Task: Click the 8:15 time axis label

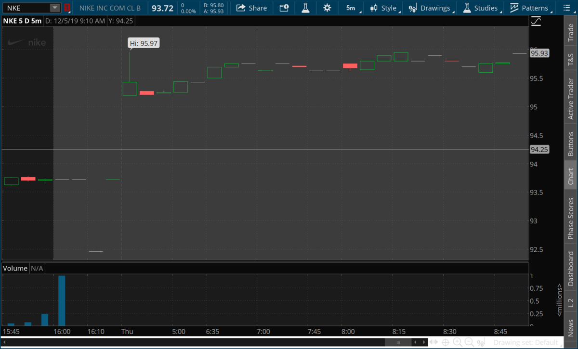Action: (x=399, y=332)
